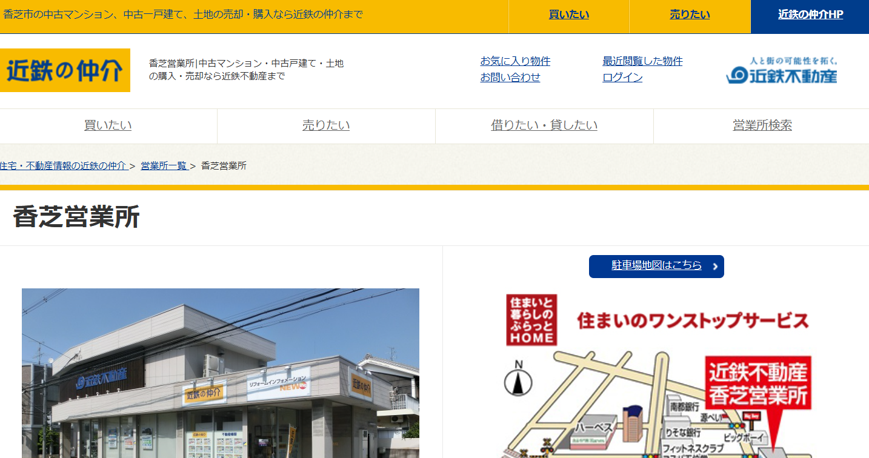Click the 駐車場地図はこちら button
This screenshot has width=869, height=458.
(656, 267)
